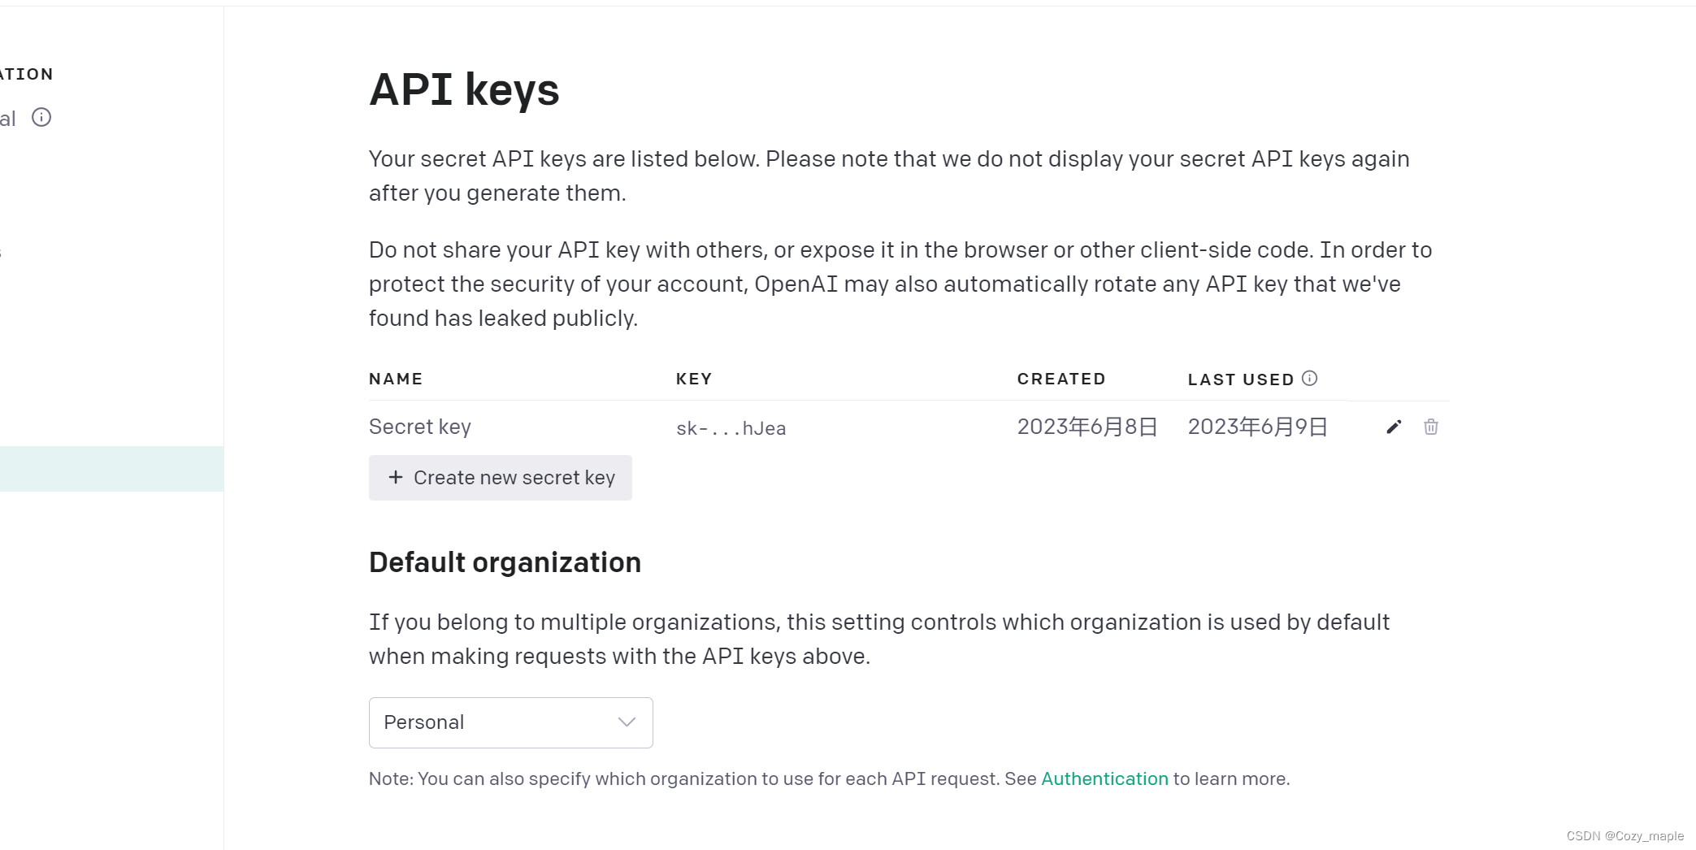1696x850 pixels.
Task: Select the highlighted sidebar menu item
Action: (x=111, y=469)
